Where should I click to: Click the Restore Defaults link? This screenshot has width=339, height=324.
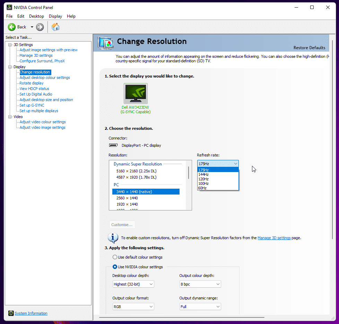[309, 48]
